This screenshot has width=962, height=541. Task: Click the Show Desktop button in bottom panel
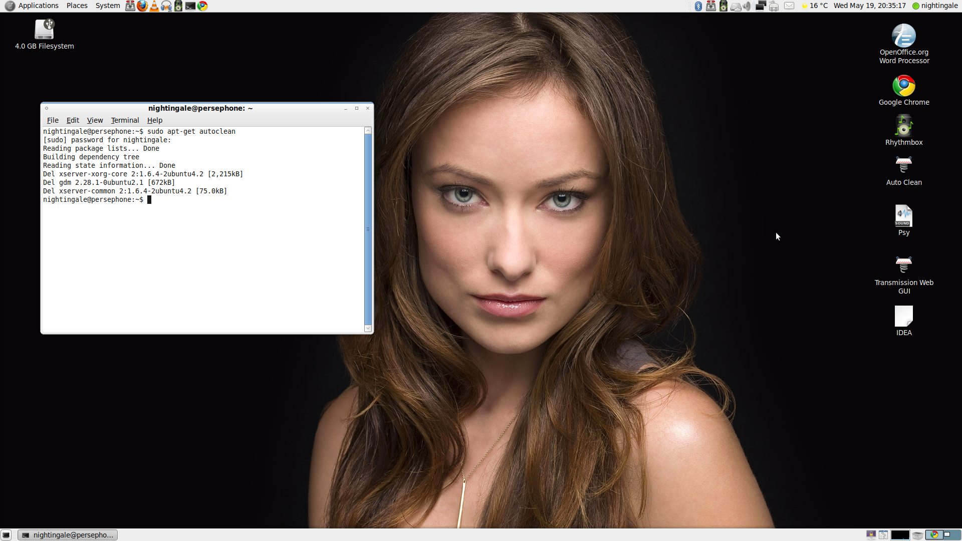click(6, 535)
